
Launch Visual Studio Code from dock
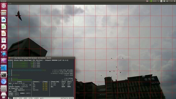click(4, 68)
